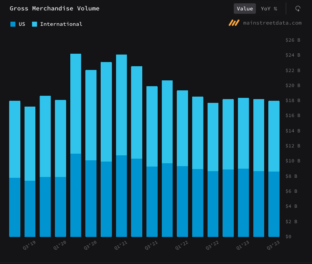This screenshot has height=264, width=312.
Task: Select the US segment of Q3'19 bar
Action: tap(30, 208)
